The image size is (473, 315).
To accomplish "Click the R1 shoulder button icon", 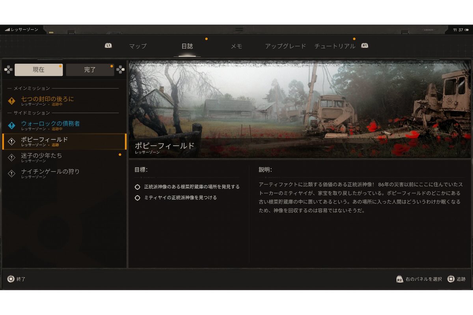I will point(365,45).
